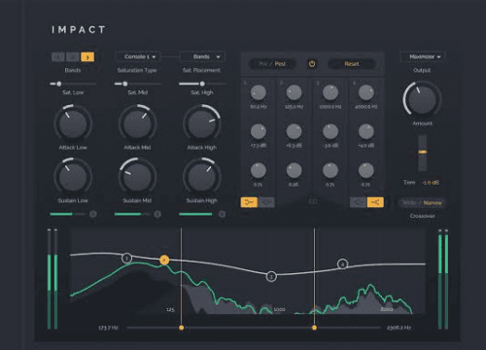Toggle the Pre / Post switch
This screenshot has width=486, height=350.
(x=272, y=64)
